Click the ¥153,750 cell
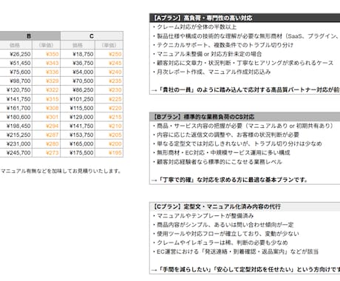The width and height of the screenshot is (340, 281). click(x=78, y=135)
